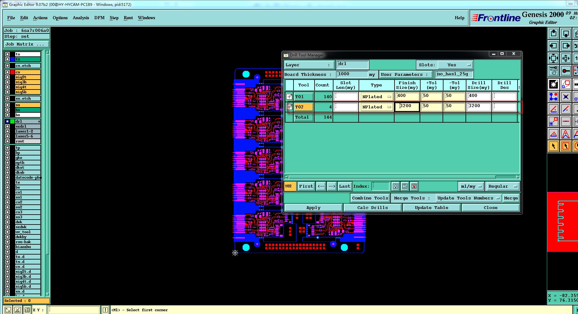Click the pan down view icon
Screen dimensions: 578x314
point(566,33)
